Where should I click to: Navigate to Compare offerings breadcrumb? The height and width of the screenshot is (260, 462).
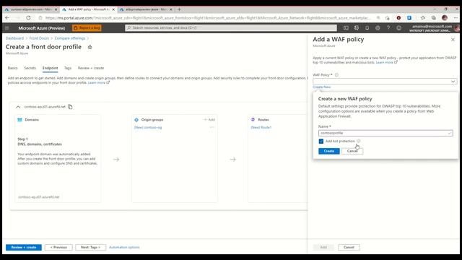coord(70,38)
